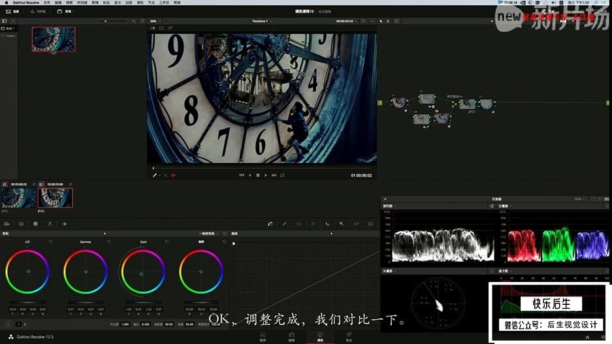Switch to the Deliver page tab
Image resolution: width=612 pixels, height=344 pixels.
tap(349, 337)
